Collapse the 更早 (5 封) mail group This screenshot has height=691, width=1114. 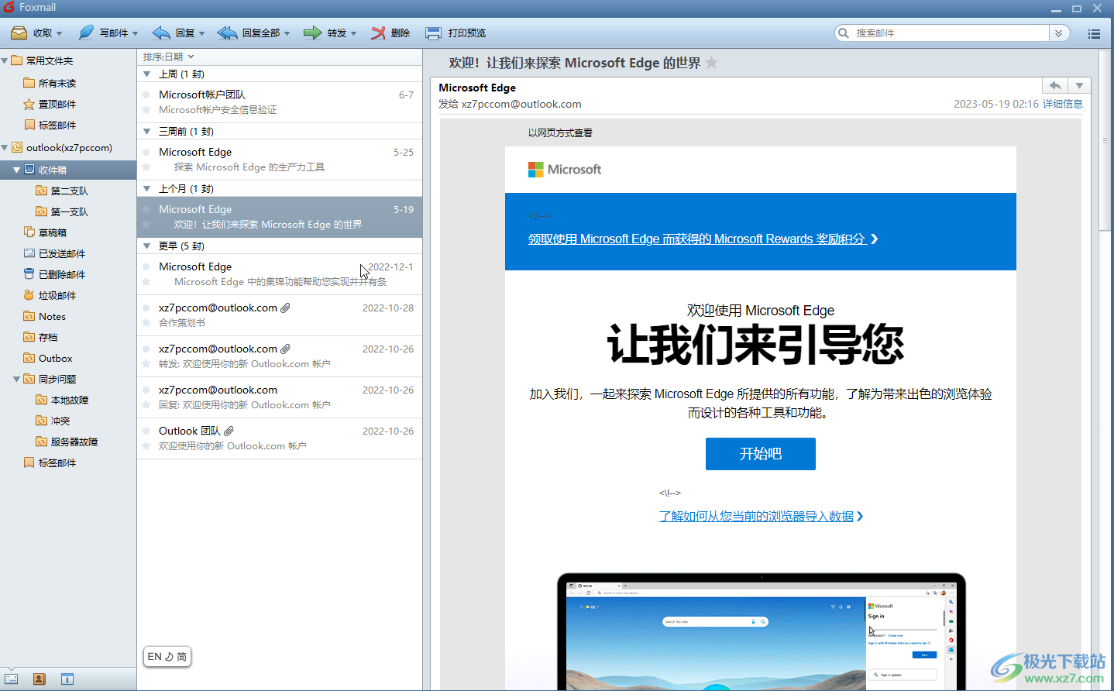click(x=147, y=246)
